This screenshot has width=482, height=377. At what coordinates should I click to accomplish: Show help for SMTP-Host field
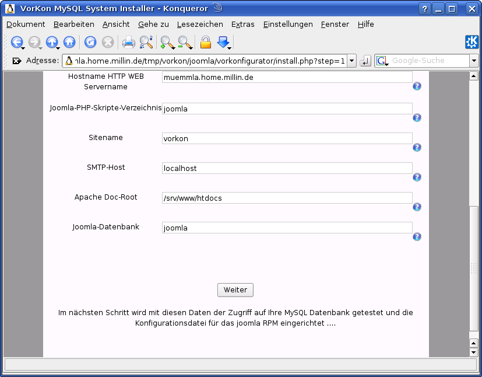point(417,177)
